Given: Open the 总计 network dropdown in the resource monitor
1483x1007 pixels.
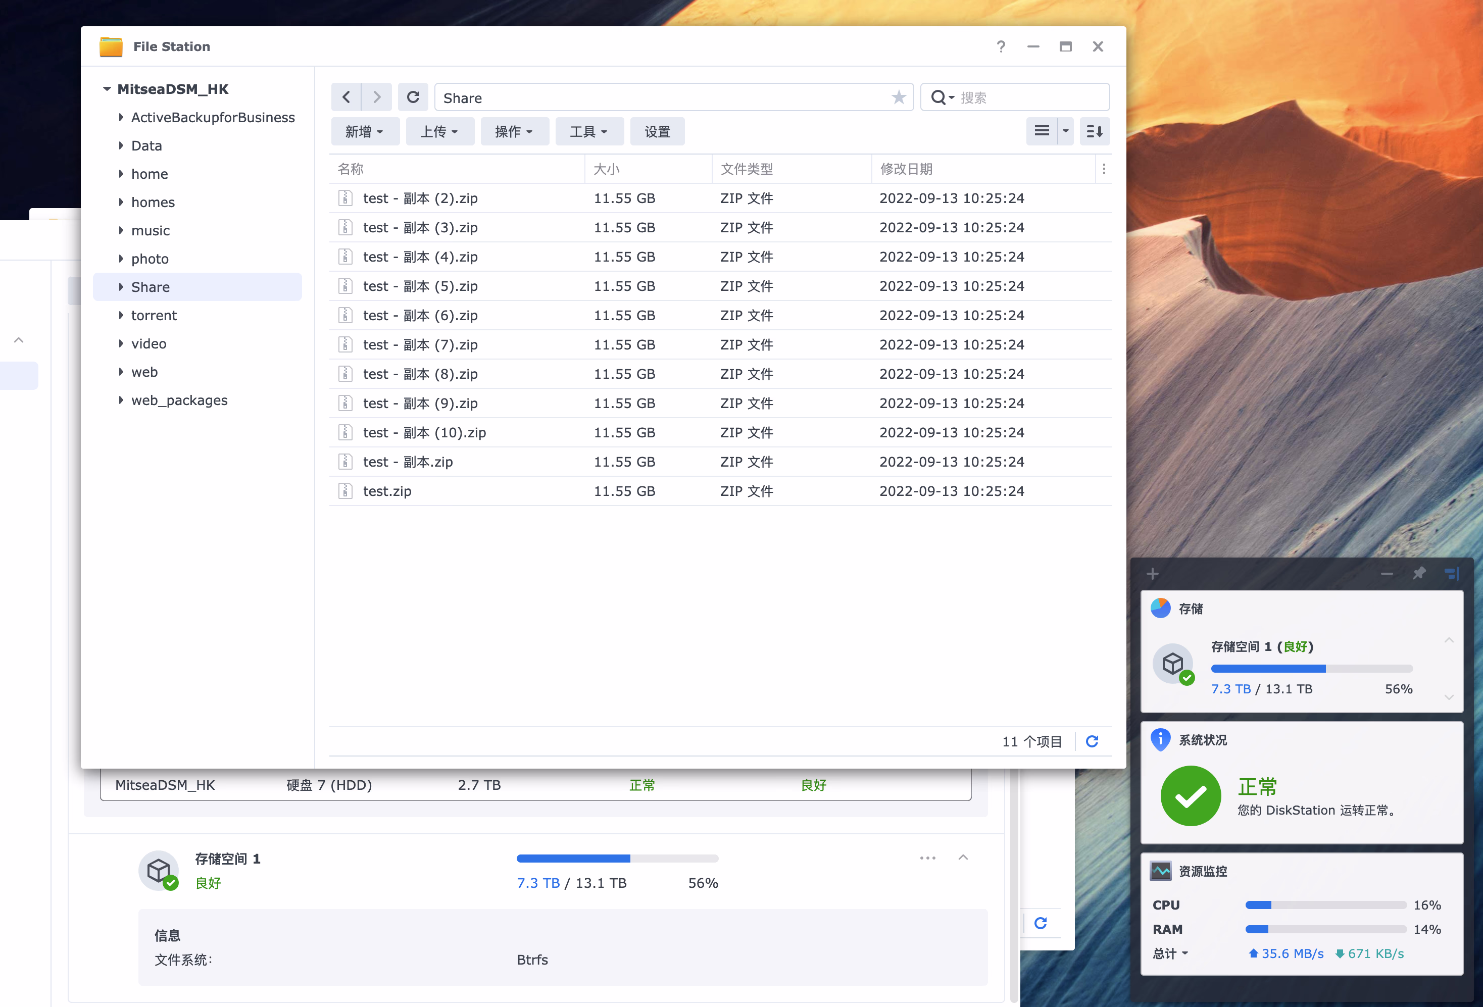Looking at the screenshot, I should coord(1170,953).
